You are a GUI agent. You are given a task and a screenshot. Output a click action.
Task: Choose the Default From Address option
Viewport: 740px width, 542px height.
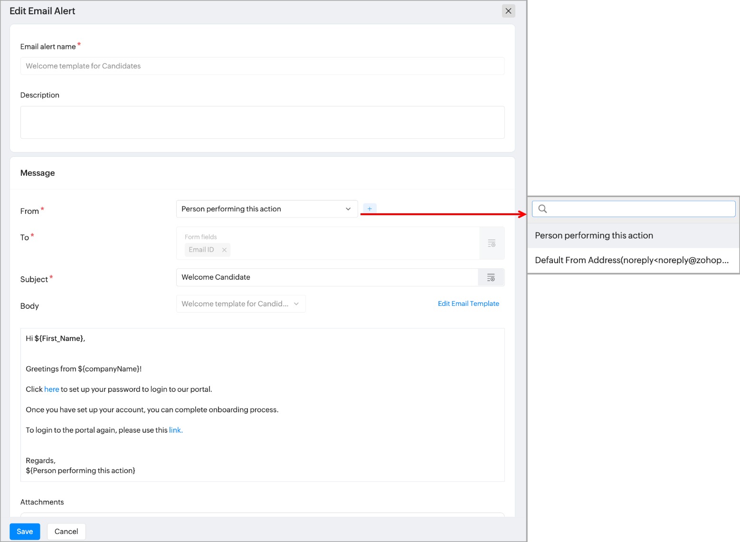631,260
